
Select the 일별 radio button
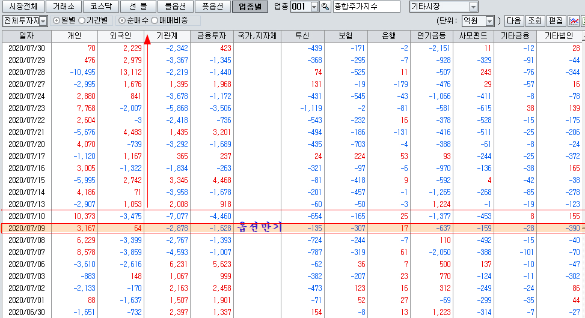point(57,21)
